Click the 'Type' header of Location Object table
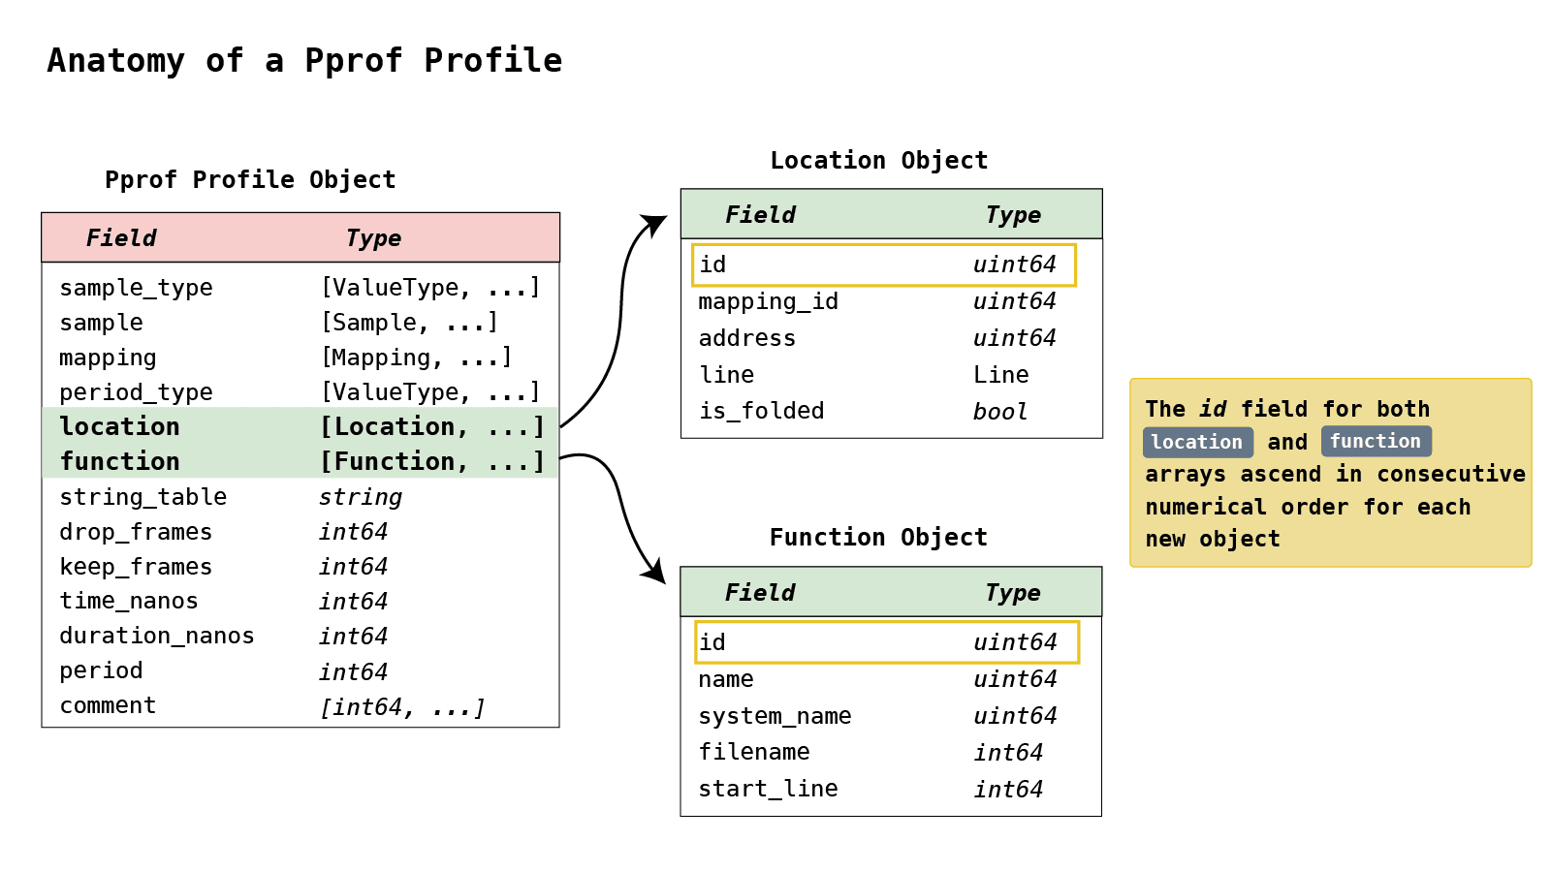The height and width of the screenshot is (872, 1551). coord(1013,216)
